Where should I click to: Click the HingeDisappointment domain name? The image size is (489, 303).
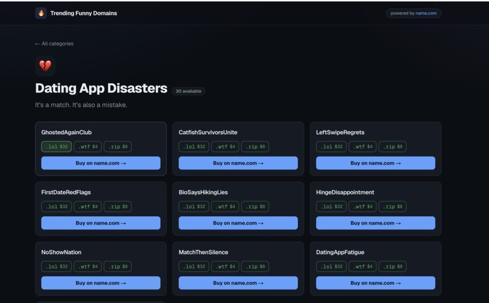point(345,192)
